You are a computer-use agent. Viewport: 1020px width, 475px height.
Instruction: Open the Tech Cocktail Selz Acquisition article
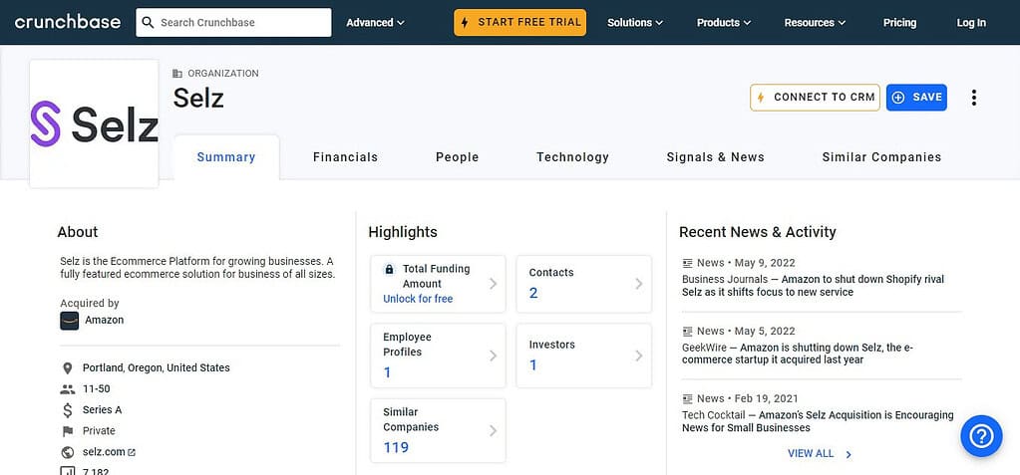818,421
